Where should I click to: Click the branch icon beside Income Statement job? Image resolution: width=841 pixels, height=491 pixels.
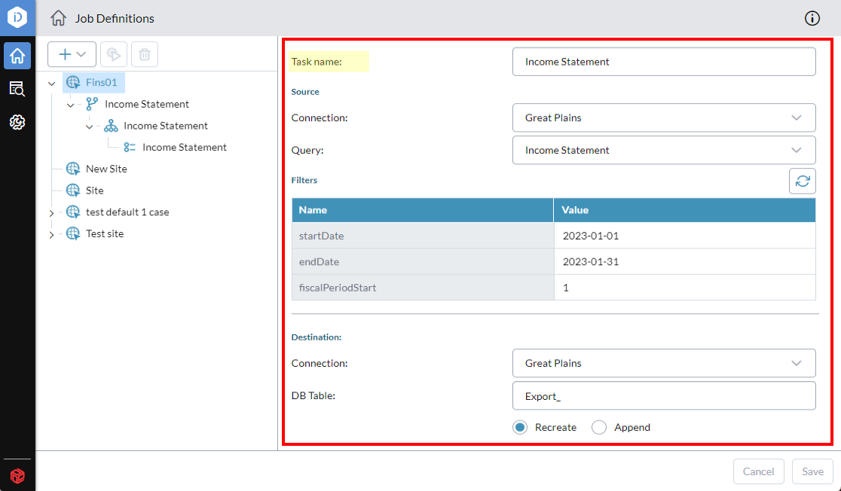pyautogui.click(x=92, y=104)
